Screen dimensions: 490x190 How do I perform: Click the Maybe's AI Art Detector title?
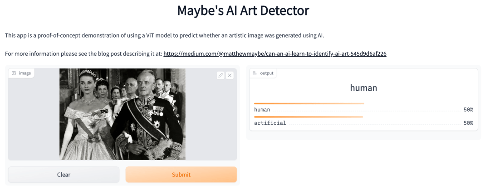[243, 10]
